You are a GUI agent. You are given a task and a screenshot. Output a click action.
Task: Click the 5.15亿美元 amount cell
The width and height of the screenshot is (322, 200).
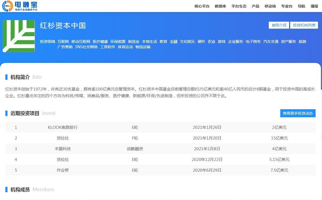[x=279, y=159]
